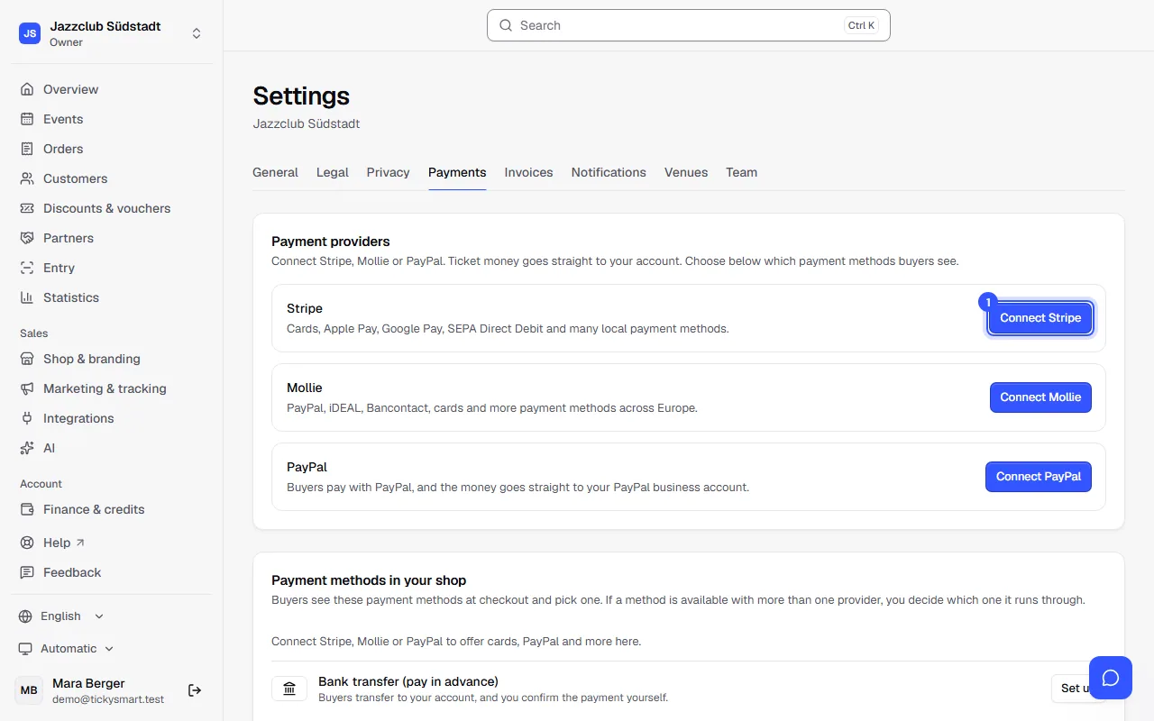The height and width of the screenshot is (721, 1154).
Task: Click the Ctrl K shortcut badge
Action: point(861,25)
